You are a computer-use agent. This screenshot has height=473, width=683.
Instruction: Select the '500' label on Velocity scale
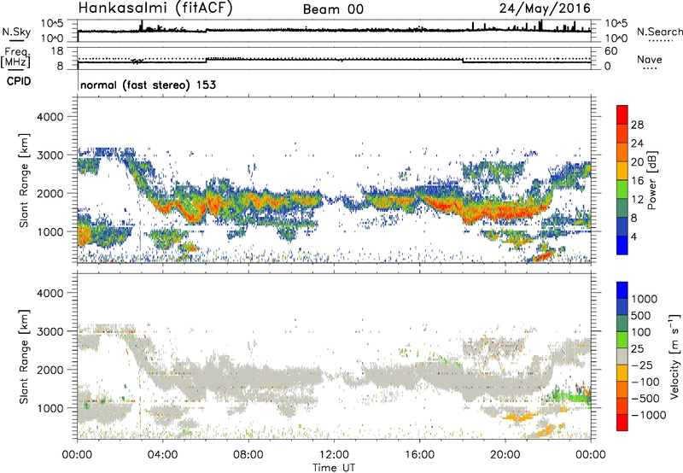(641, 316)
